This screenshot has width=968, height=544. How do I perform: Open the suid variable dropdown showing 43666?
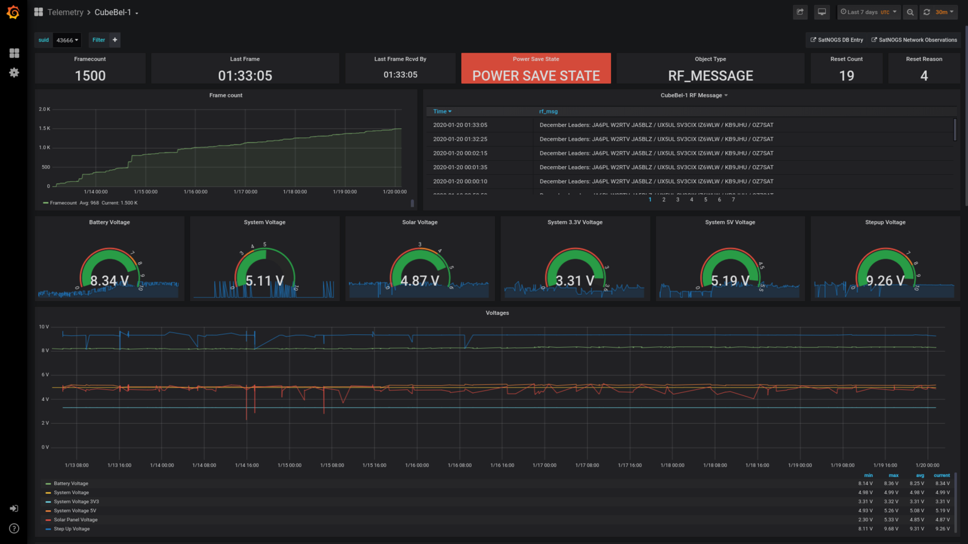click(x=67, y=40)
